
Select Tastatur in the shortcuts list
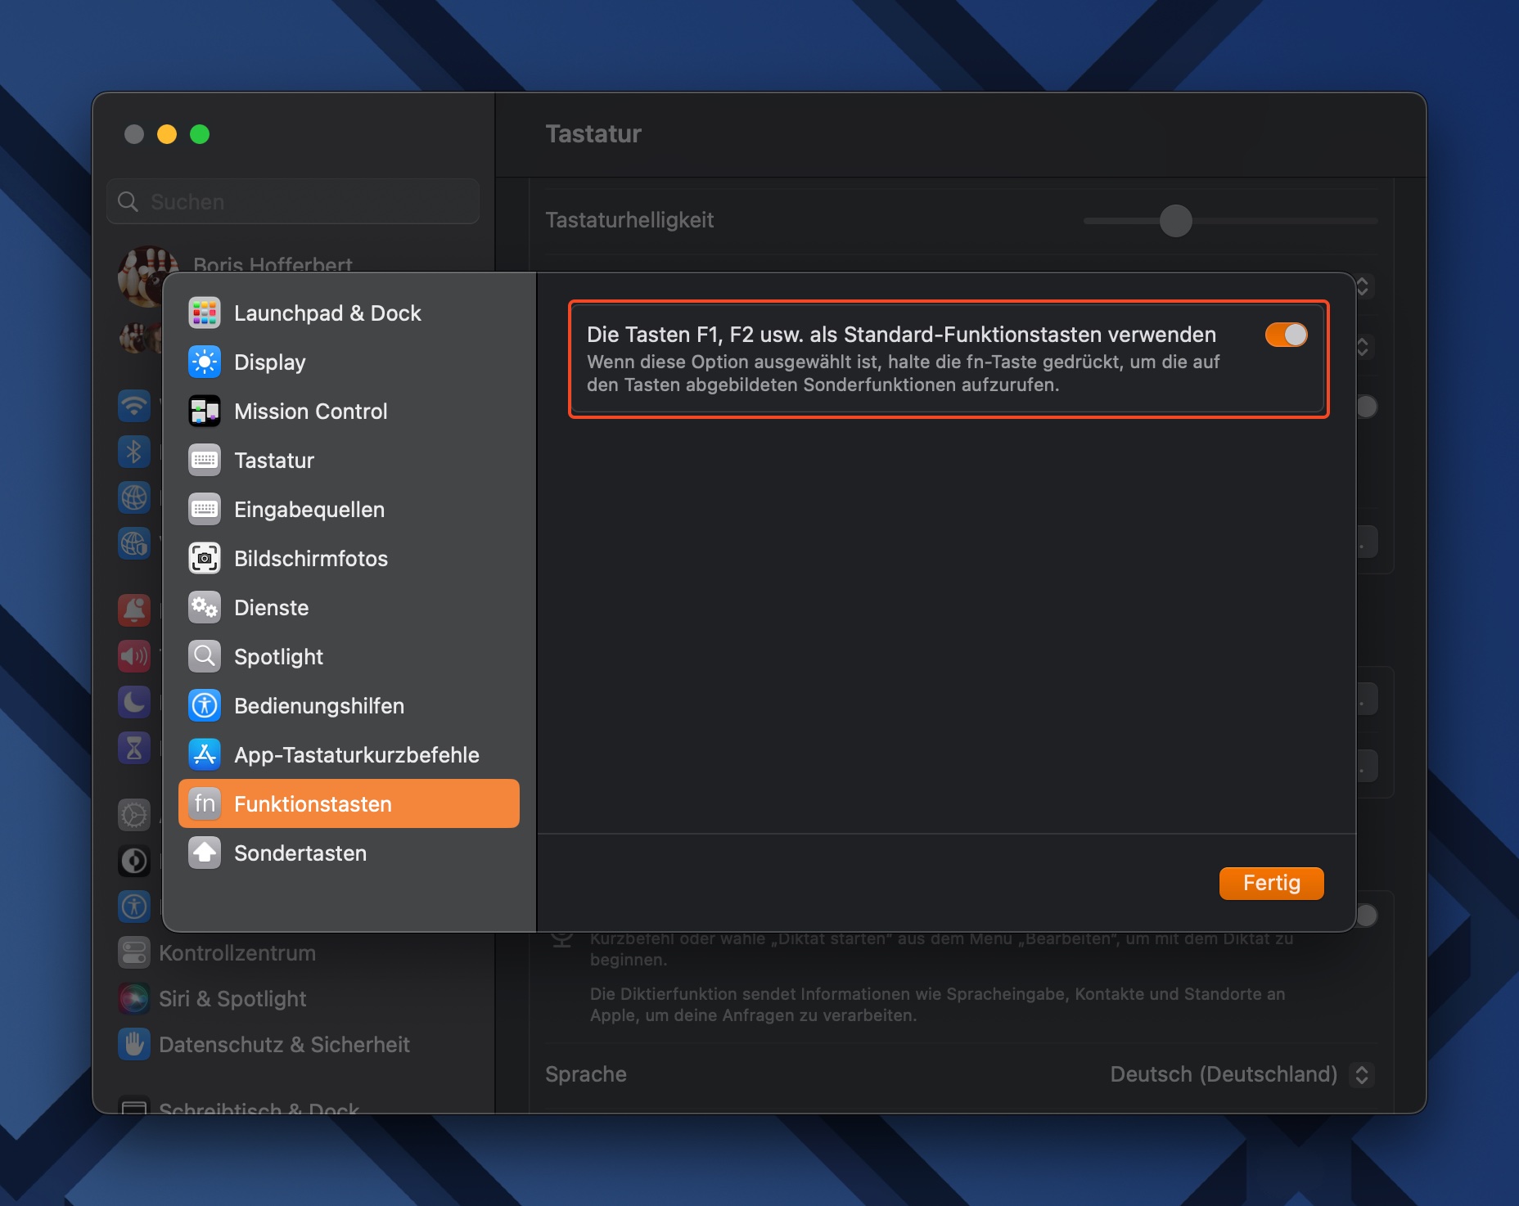click(x=274, y=461)
